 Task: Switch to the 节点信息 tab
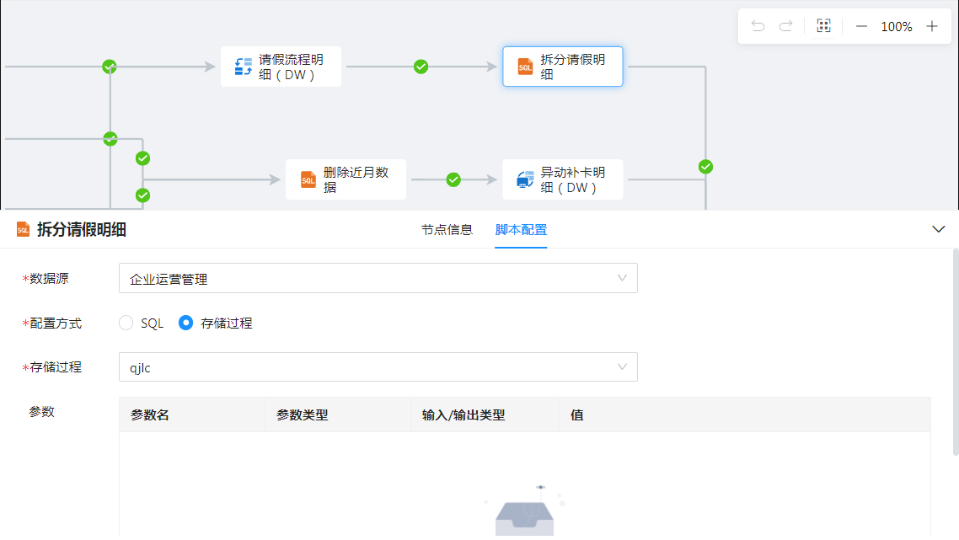(x=447, y=230)
